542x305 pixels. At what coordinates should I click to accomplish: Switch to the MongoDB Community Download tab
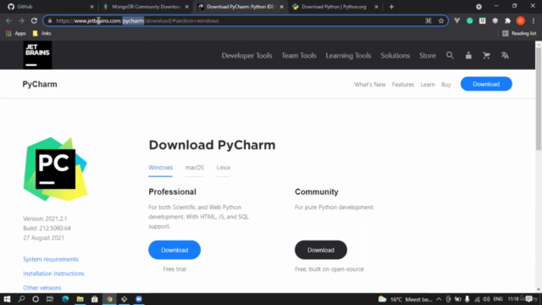[x=146, y=7]
